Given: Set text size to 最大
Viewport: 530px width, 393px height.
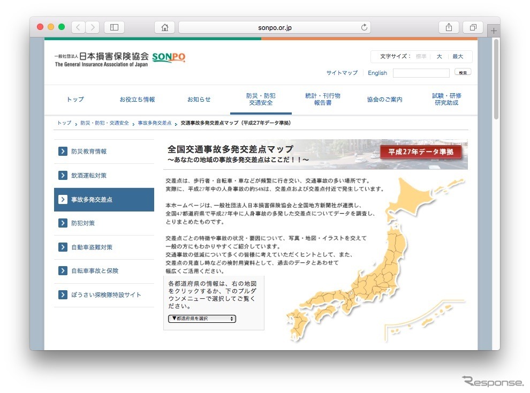Looking at the screenshot, I should pos(458,56).
